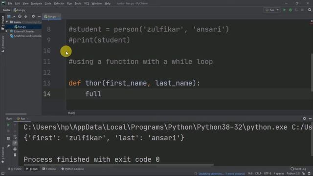Viewport: 313px width, 176px height.
Task: Click line number 14 in gutter
Action: [47, 94]
